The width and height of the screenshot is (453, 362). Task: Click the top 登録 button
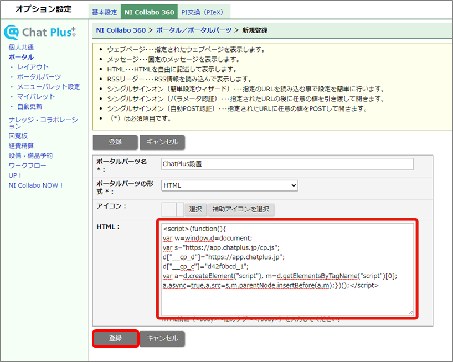coord(115,142)
